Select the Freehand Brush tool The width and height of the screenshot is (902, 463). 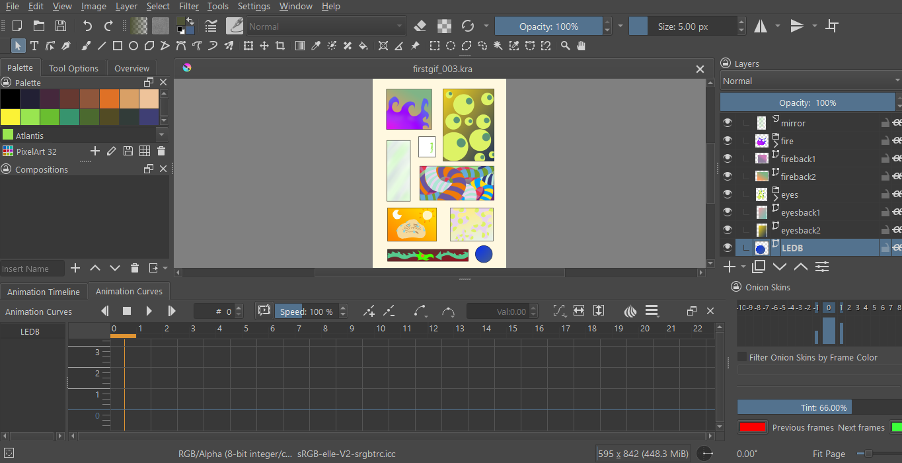[85, 46]
